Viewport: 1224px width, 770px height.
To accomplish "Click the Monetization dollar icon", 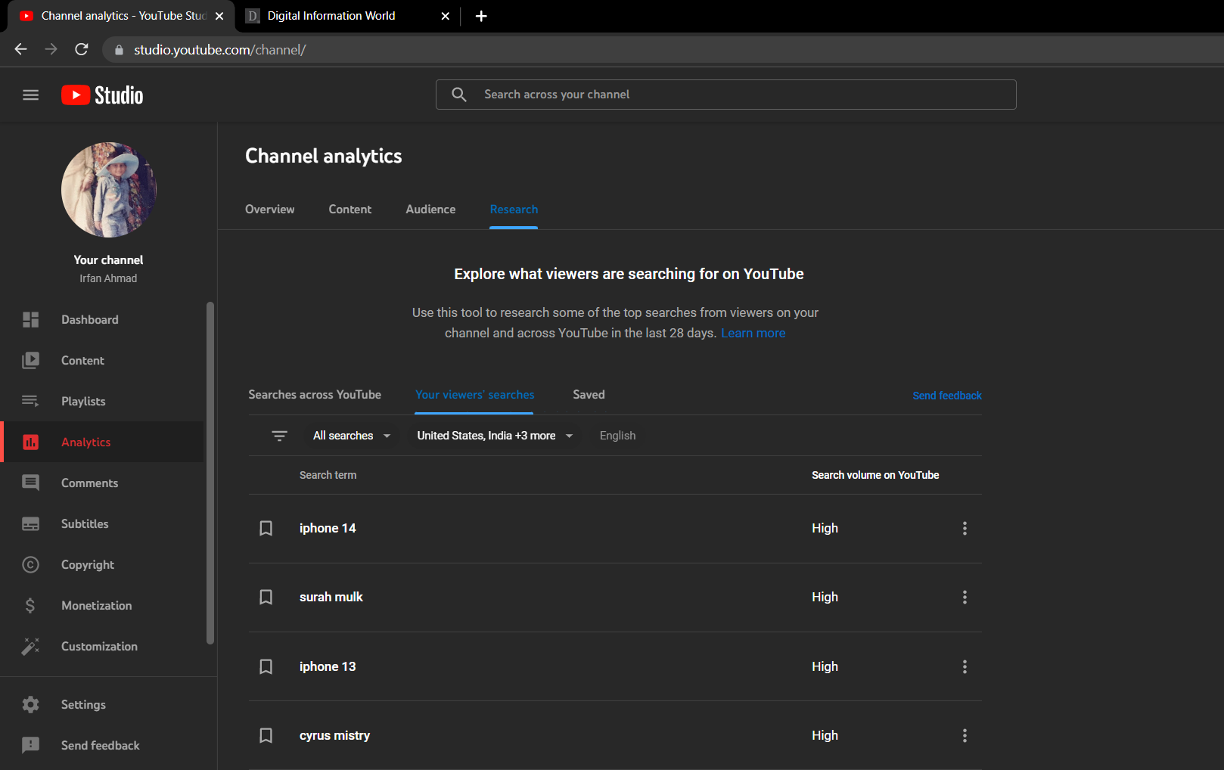I will click(30, 606).
